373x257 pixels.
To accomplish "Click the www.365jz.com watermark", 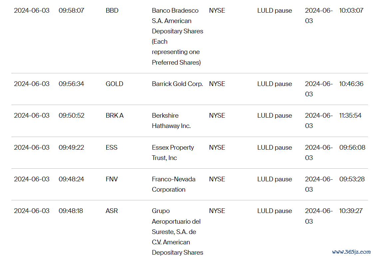I will tap(351, 252).
